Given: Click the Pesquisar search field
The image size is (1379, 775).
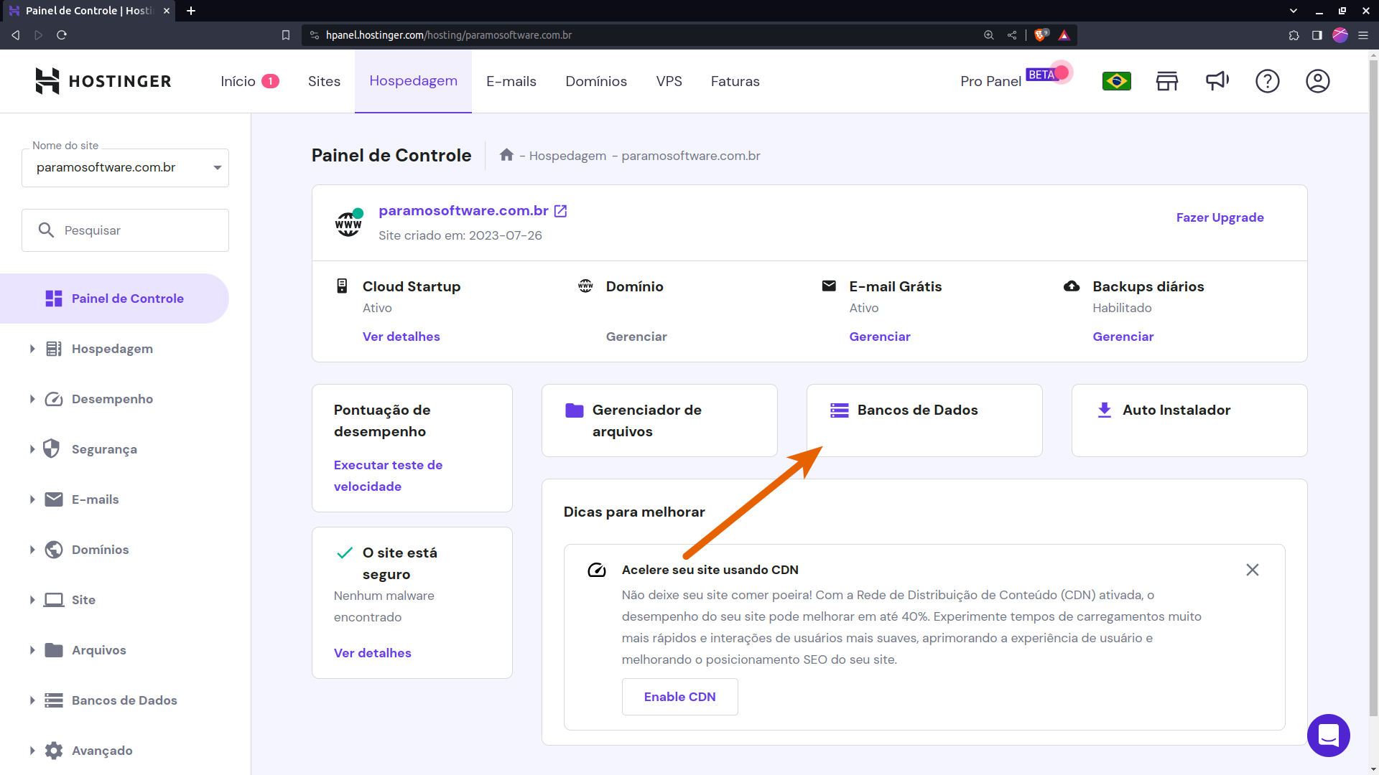Looking at the screenshot, I should (125, 230).
